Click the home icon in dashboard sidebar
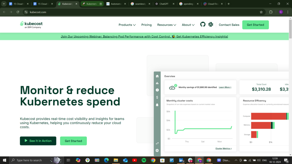 coord(157,76)
